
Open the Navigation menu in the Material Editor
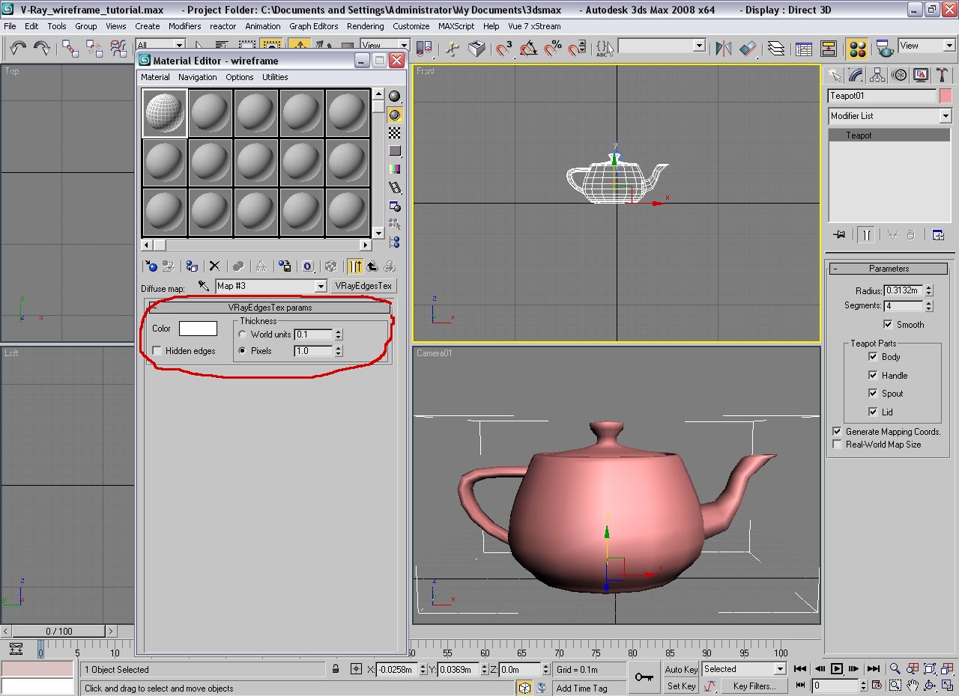click(x=197, y=76)
